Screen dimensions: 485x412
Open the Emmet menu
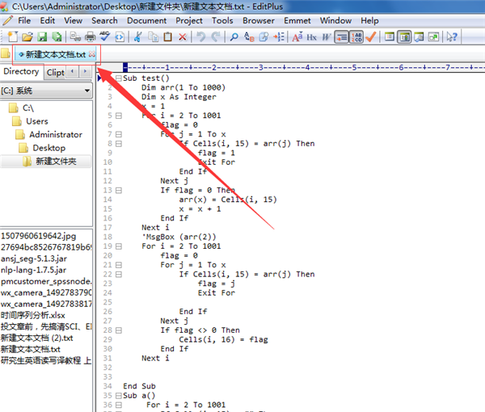click(297, 20)
